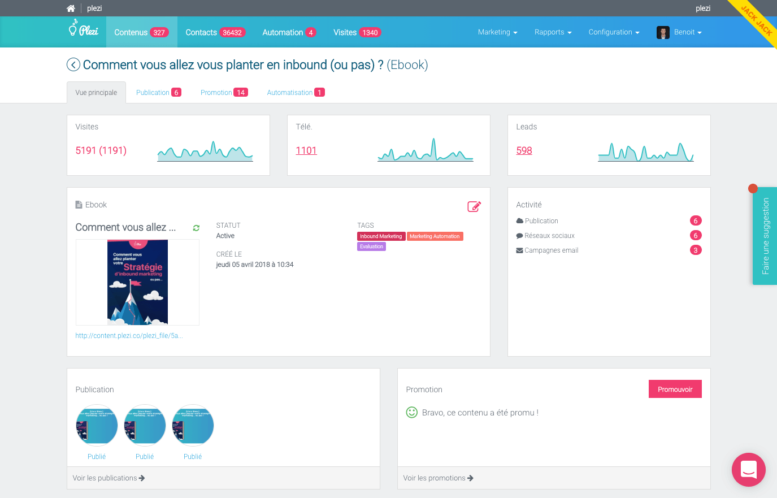Click the edit ebook pencil icon

click(474, 206)
